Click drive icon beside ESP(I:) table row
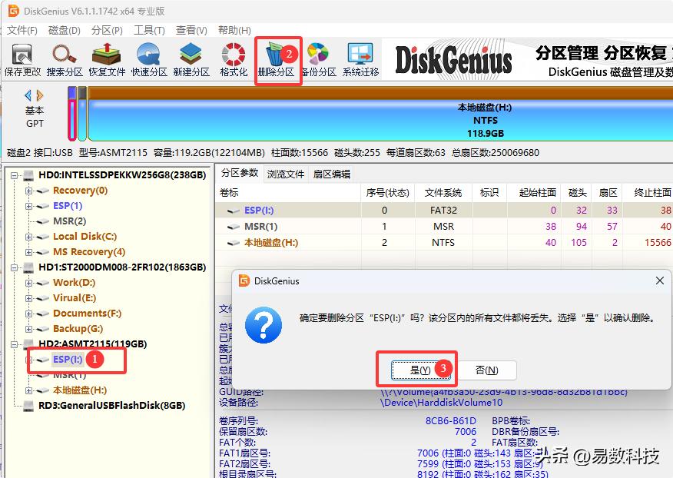This screenshot has width=673, height=478. [233, 211]
